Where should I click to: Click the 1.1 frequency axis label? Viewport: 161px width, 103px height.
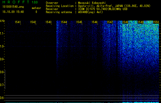(x=2, y=33)
